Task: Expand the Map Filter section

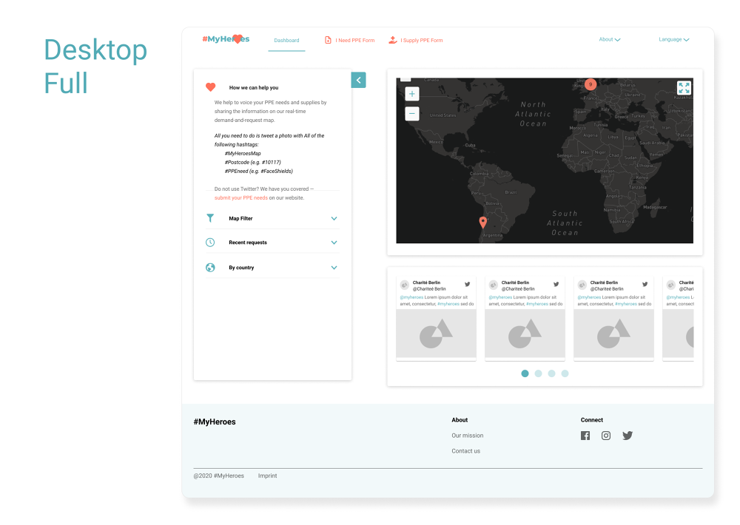Action: pyautogui.click(x=334, y=219)
